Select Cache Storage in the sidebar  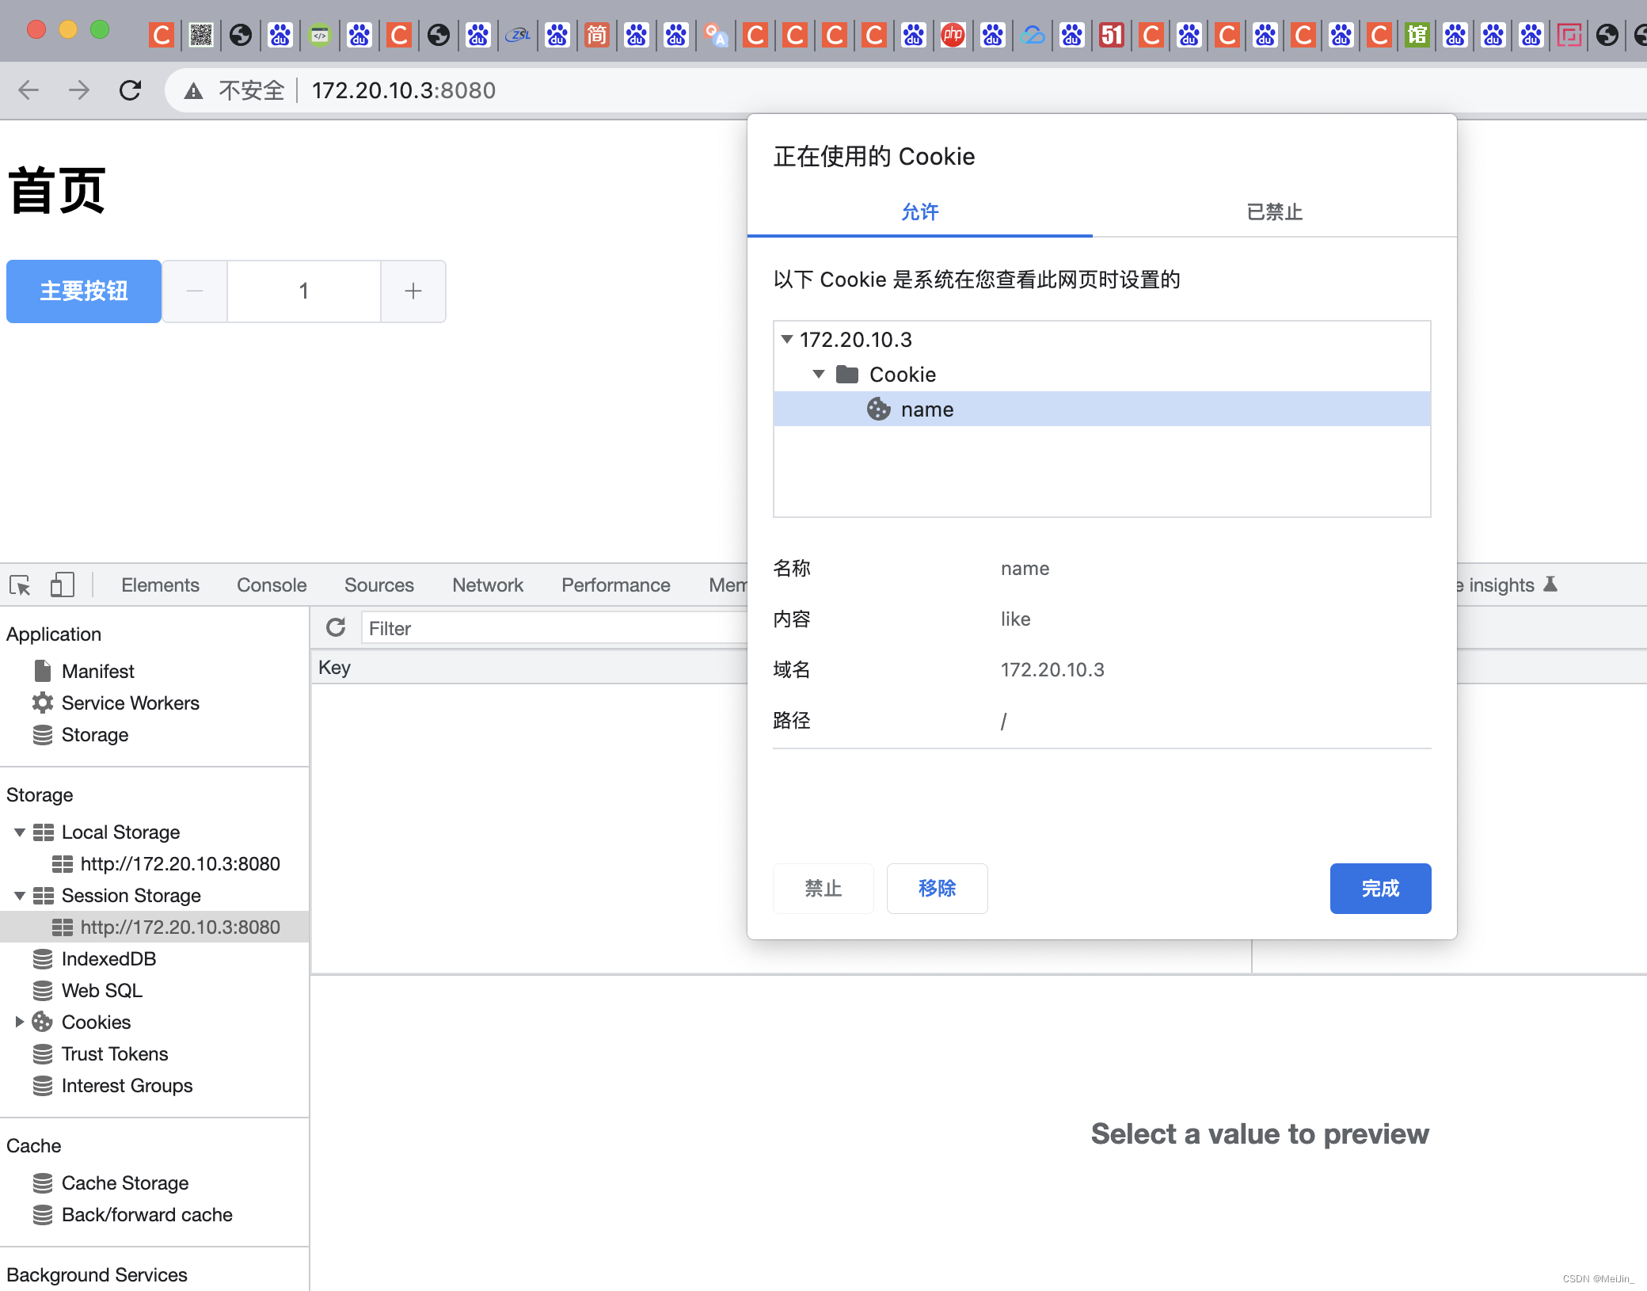pos(125,1182)
